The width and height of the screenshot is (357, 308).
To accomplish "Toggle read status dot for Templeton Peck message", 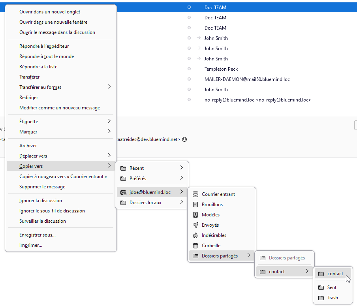I will pos(189,69).
